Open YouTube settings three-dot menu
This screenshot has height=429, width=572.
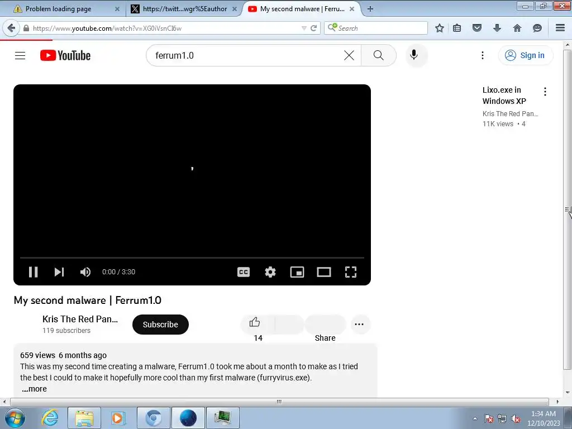click(482, 55)
